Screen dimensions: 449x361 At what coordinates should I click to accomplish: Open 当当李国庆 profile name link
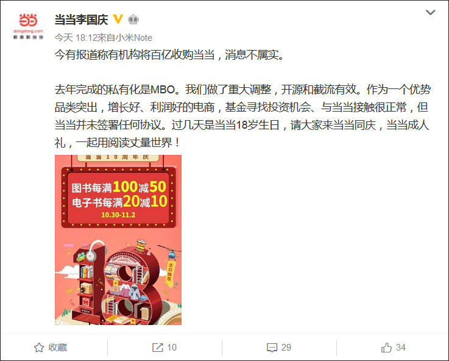pos(81,20)
